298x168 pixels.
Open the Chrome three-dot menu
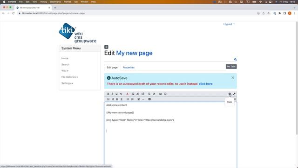[295, 14]
